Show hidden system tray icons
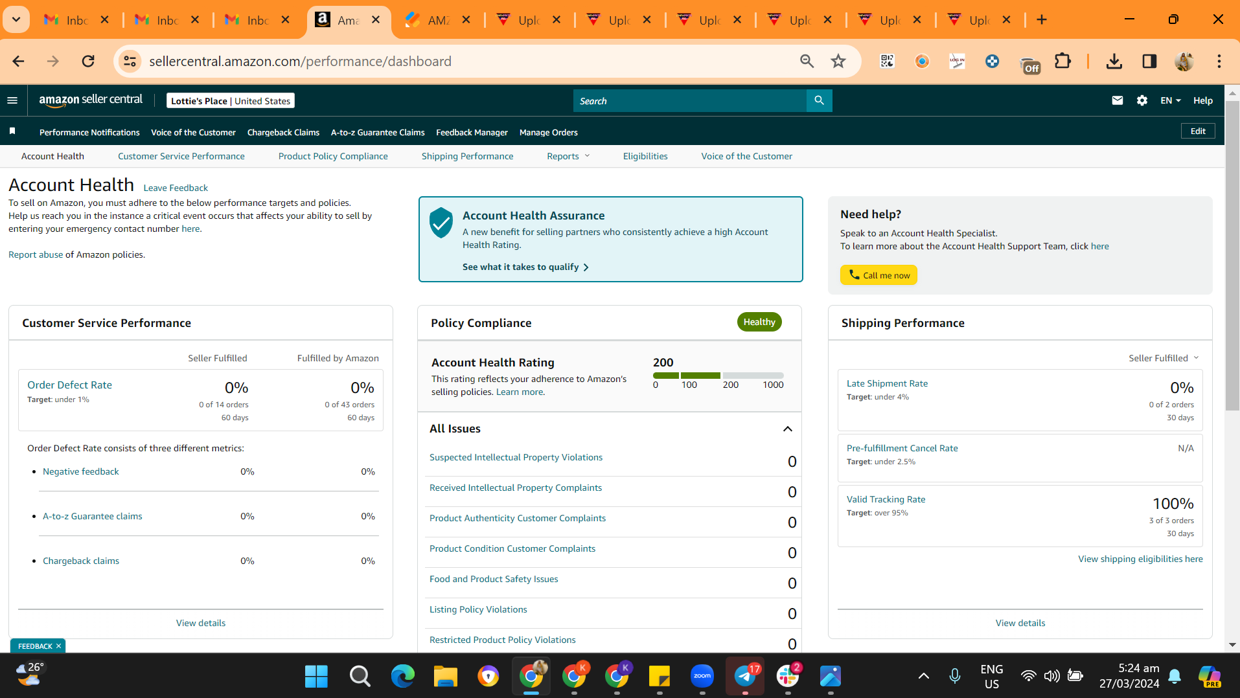 click(x=924, y=677)
